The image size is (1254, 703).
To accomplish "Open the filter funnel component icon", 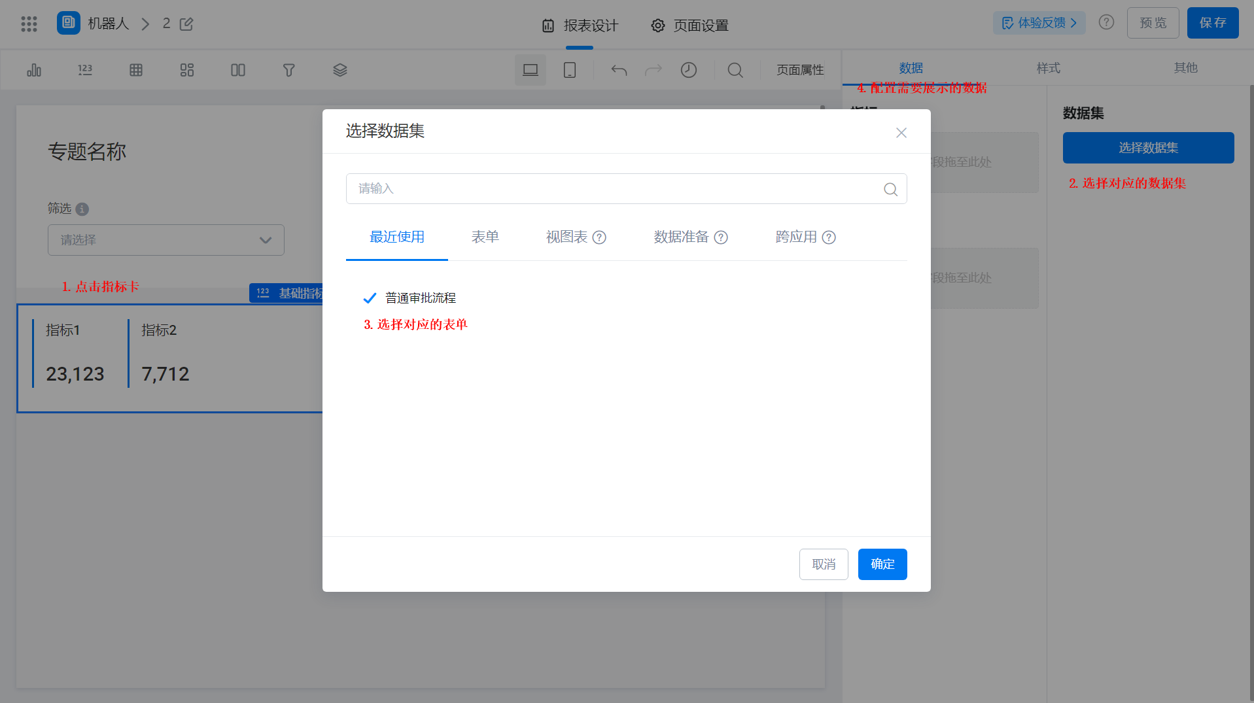I will click(289, 70).
